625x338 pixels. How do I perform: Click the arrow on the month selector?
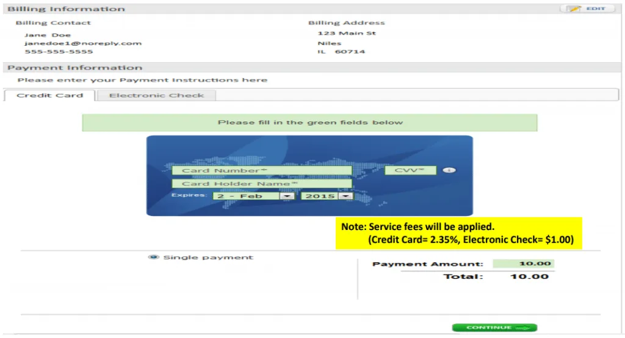286,196
